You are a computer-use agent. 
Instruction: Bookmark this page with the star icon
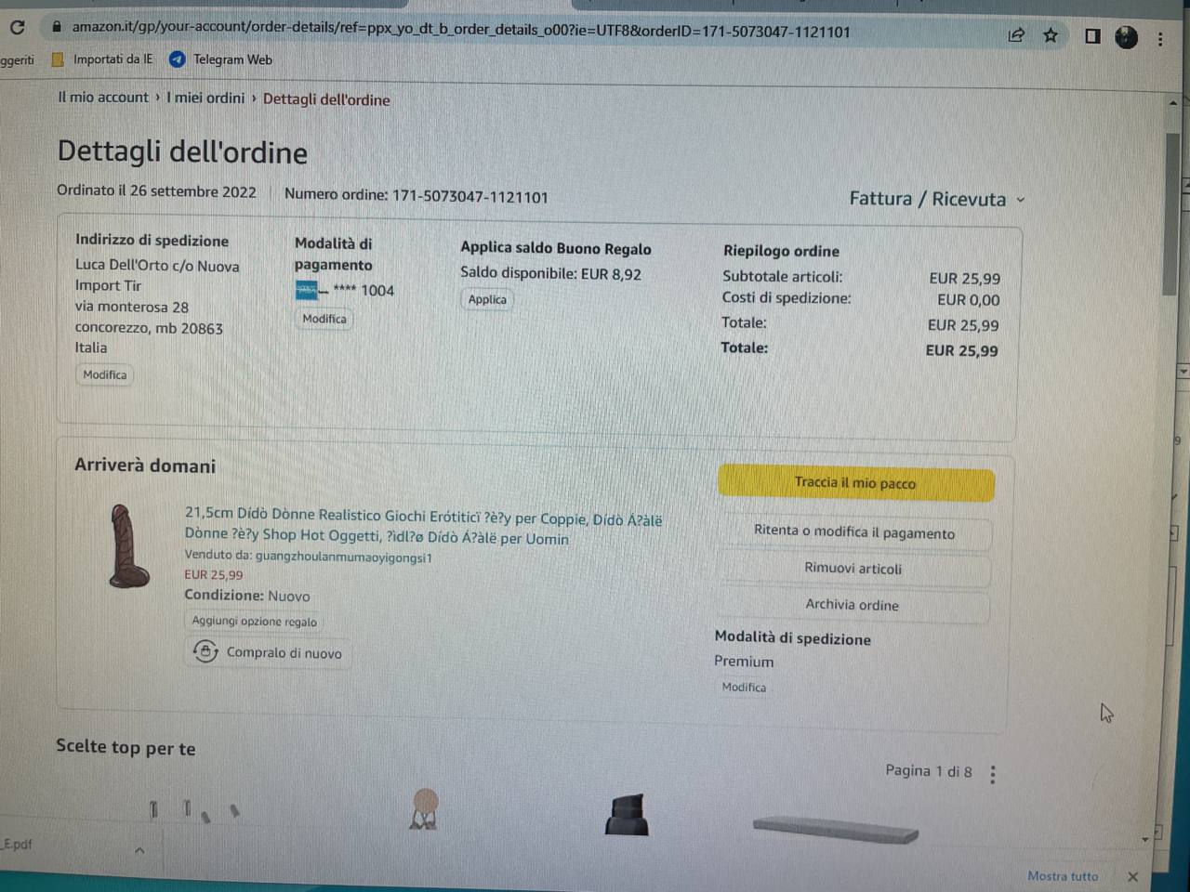[x=1051, y=35]
